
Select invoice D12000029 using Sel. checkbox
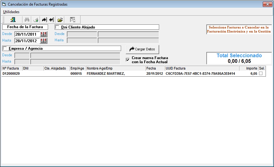tap(261, 73)
